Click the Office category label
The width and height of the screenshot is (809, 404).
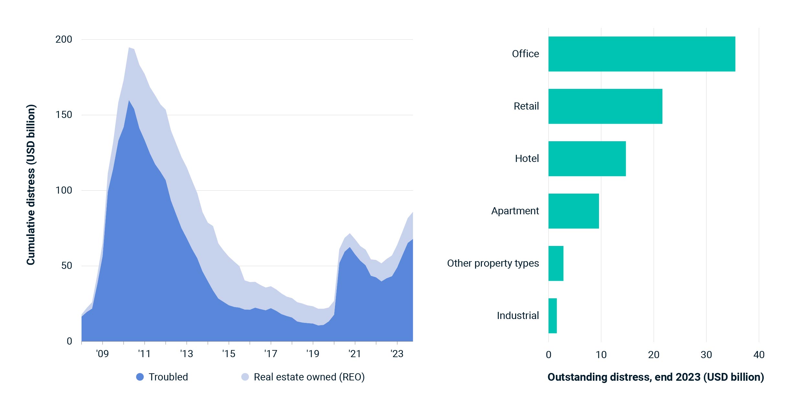[526, 54]
